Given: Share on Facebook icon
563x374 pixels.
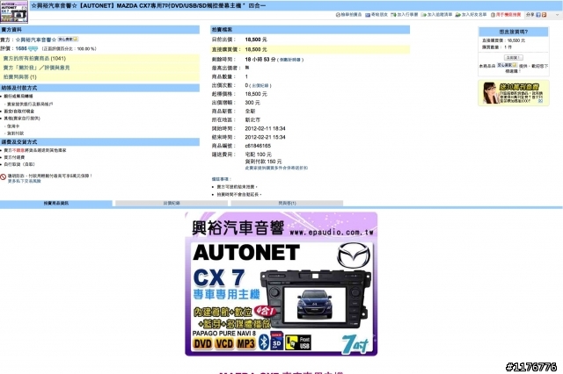Looking at the screenshot, I should pyautogui.click(x=538, y=15).
